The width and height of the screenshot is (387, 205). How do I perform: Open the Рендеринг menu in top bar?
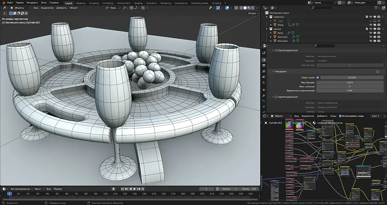click(32, 3)
